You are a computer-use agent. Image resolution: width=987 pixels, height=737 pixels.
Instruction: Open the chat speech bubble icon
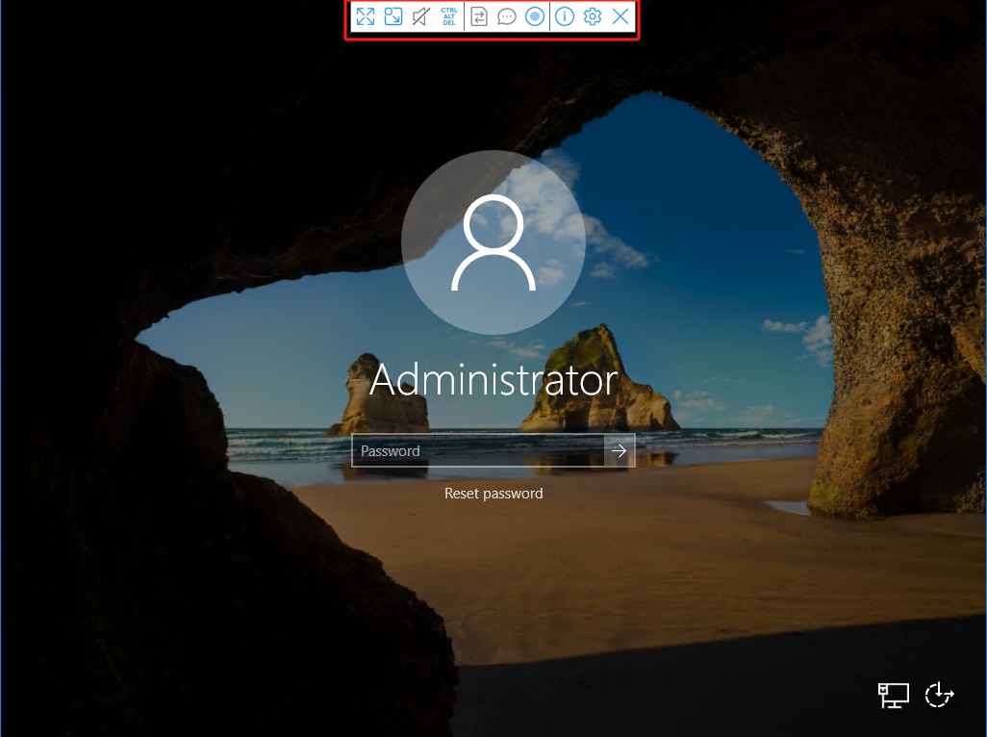507,16
